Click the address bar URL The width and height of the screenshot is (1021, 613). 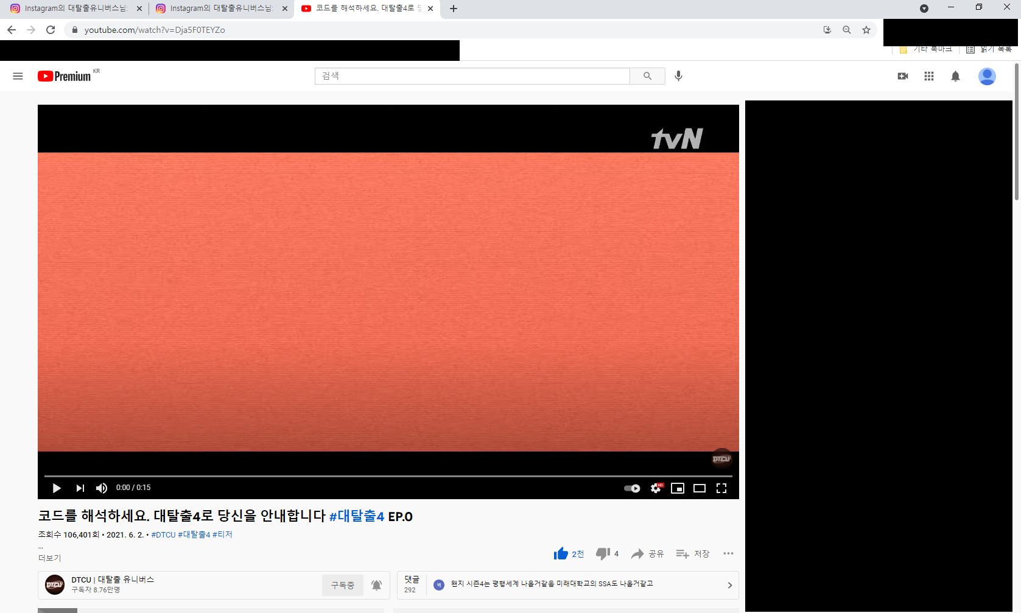click(155, 30)
